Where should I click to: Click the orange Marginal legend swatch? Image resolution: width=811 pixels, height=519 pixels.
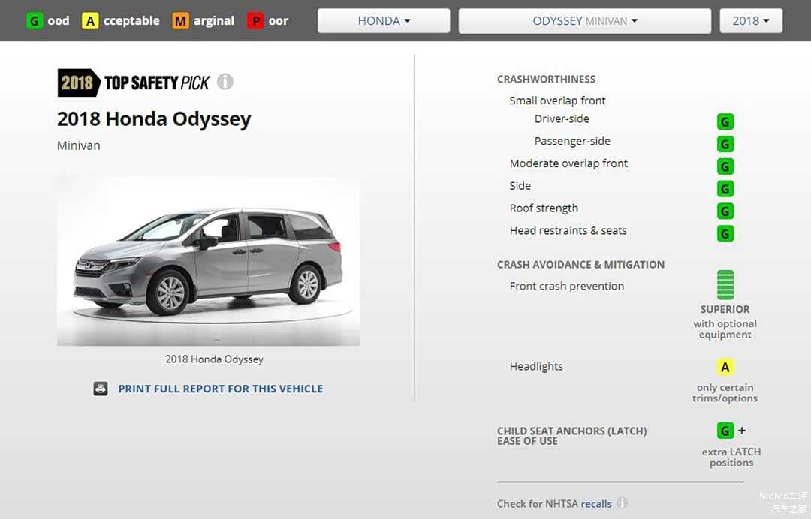(180, 21)
